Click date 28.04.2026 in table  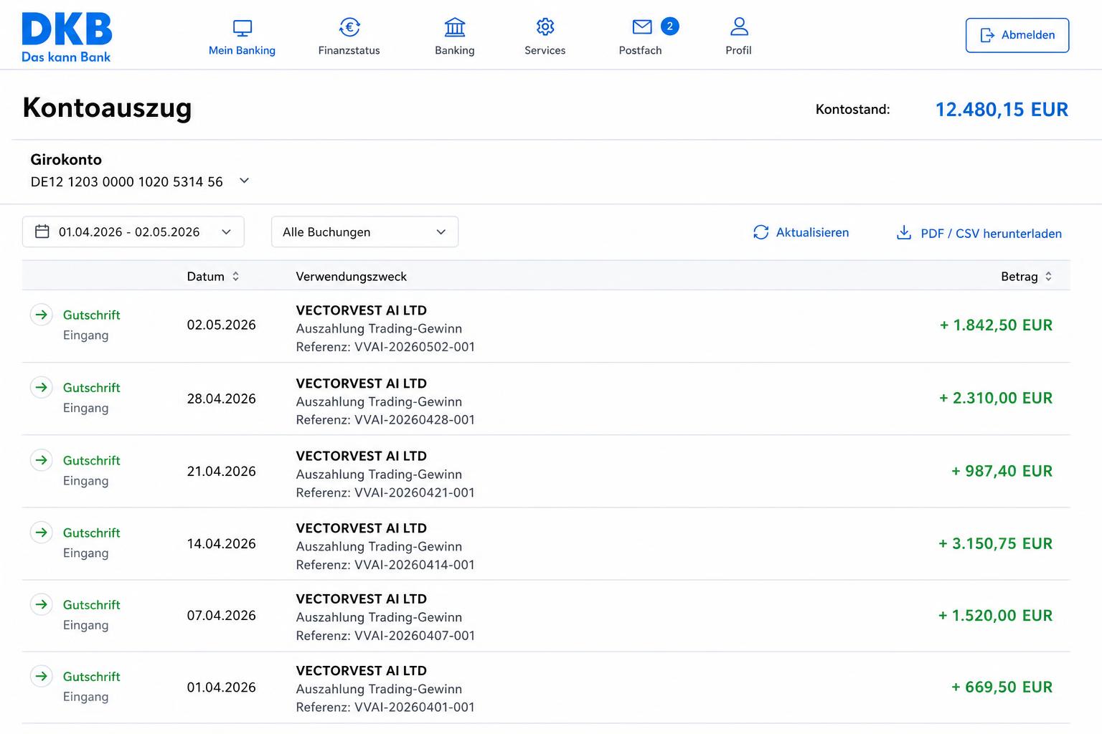click(222, 399)
